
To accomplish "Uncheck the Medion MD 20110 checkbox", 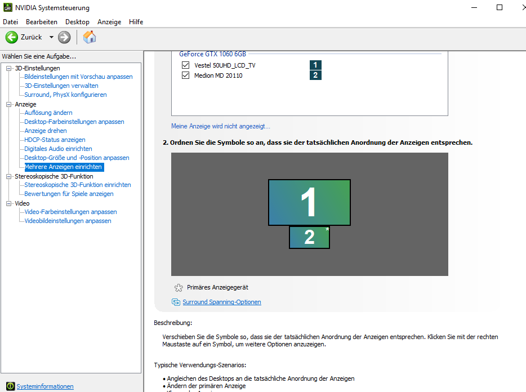I will (185, 75).
